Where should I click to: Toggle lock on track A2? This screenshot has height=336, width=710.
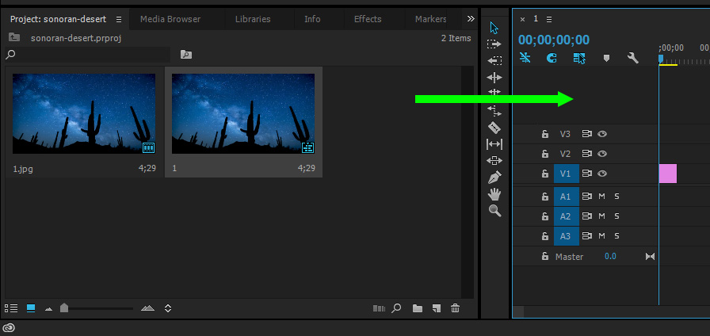[545, 216]
